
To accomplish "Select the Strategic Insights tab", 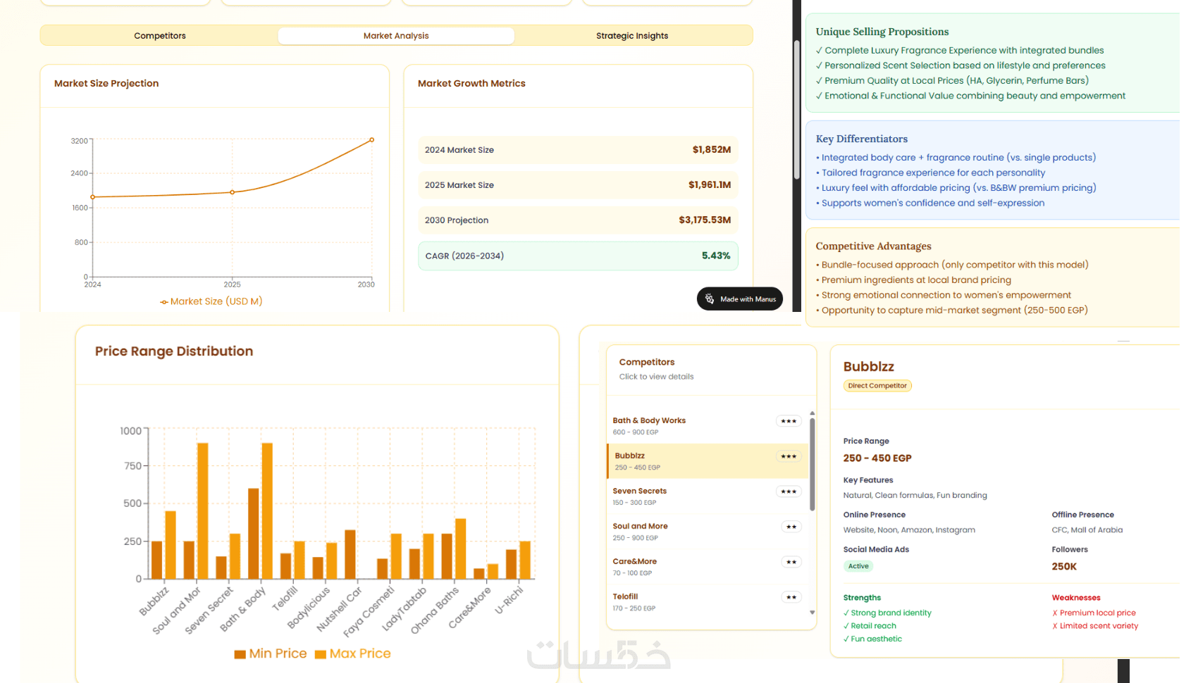I will (x=632, y=36).
